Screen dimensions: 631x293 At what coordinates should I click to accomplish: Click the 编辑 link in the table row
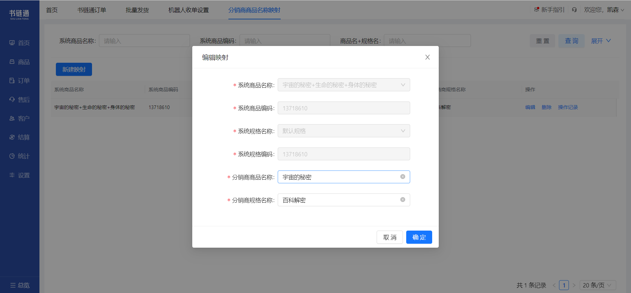pyautogui.click(x=530, y=107)
